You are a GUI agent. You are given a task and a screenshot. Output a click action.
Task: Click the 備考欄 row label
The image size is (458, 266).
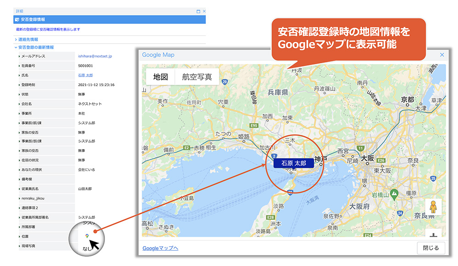point(27,179)
